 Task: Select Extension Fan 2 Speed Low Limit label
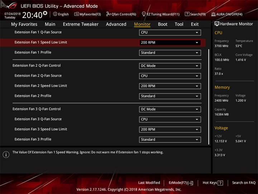click(x=41, y=86)
